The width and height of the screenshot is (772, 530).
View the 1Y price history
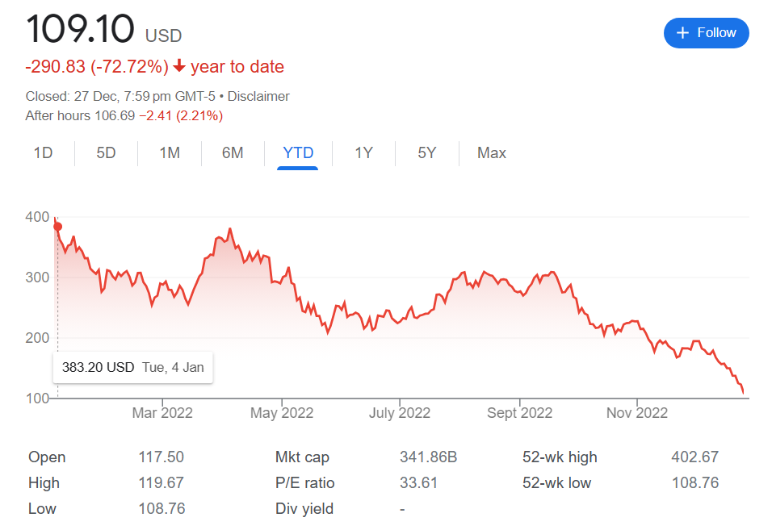(x=363, y=153)
